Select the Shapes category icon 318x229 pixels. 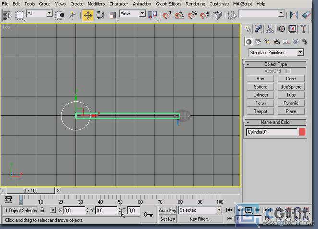(x=258, y=42)
